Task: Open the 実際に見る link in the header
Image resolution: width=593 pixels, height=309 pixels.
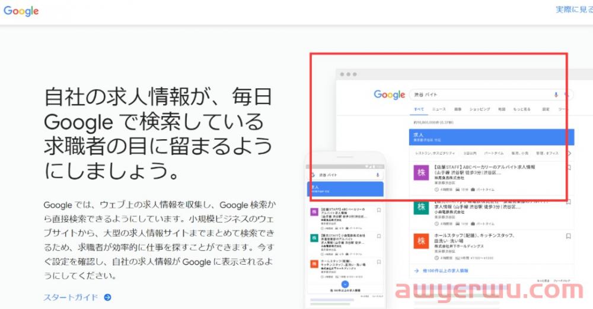Action: coord(574,9)
